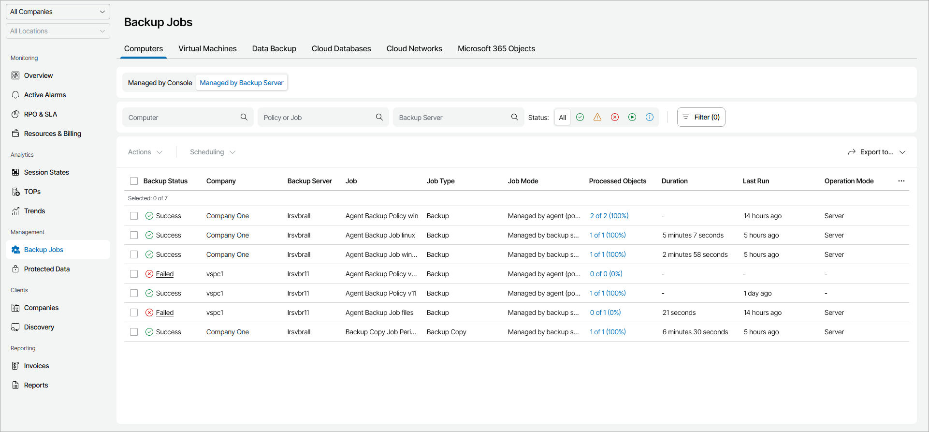Open the All Companies dropdown
The height and width of the screenshot is (432, 929).
point(58,12)
